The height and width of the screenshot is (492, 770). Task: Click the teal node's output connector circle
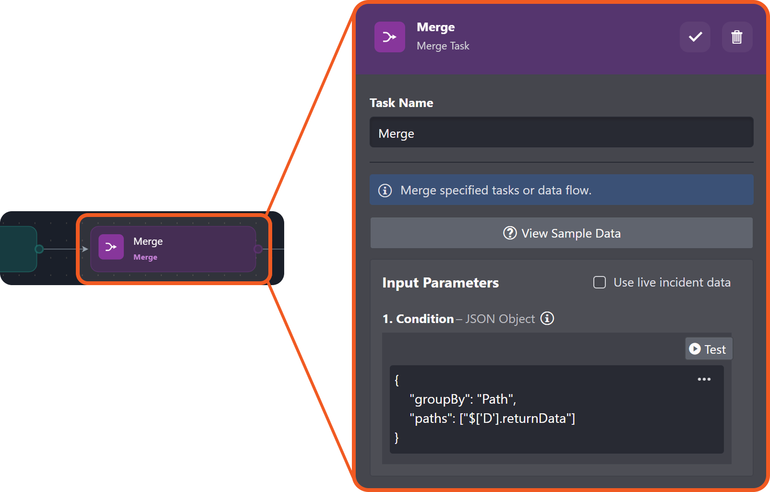[39, 249]
